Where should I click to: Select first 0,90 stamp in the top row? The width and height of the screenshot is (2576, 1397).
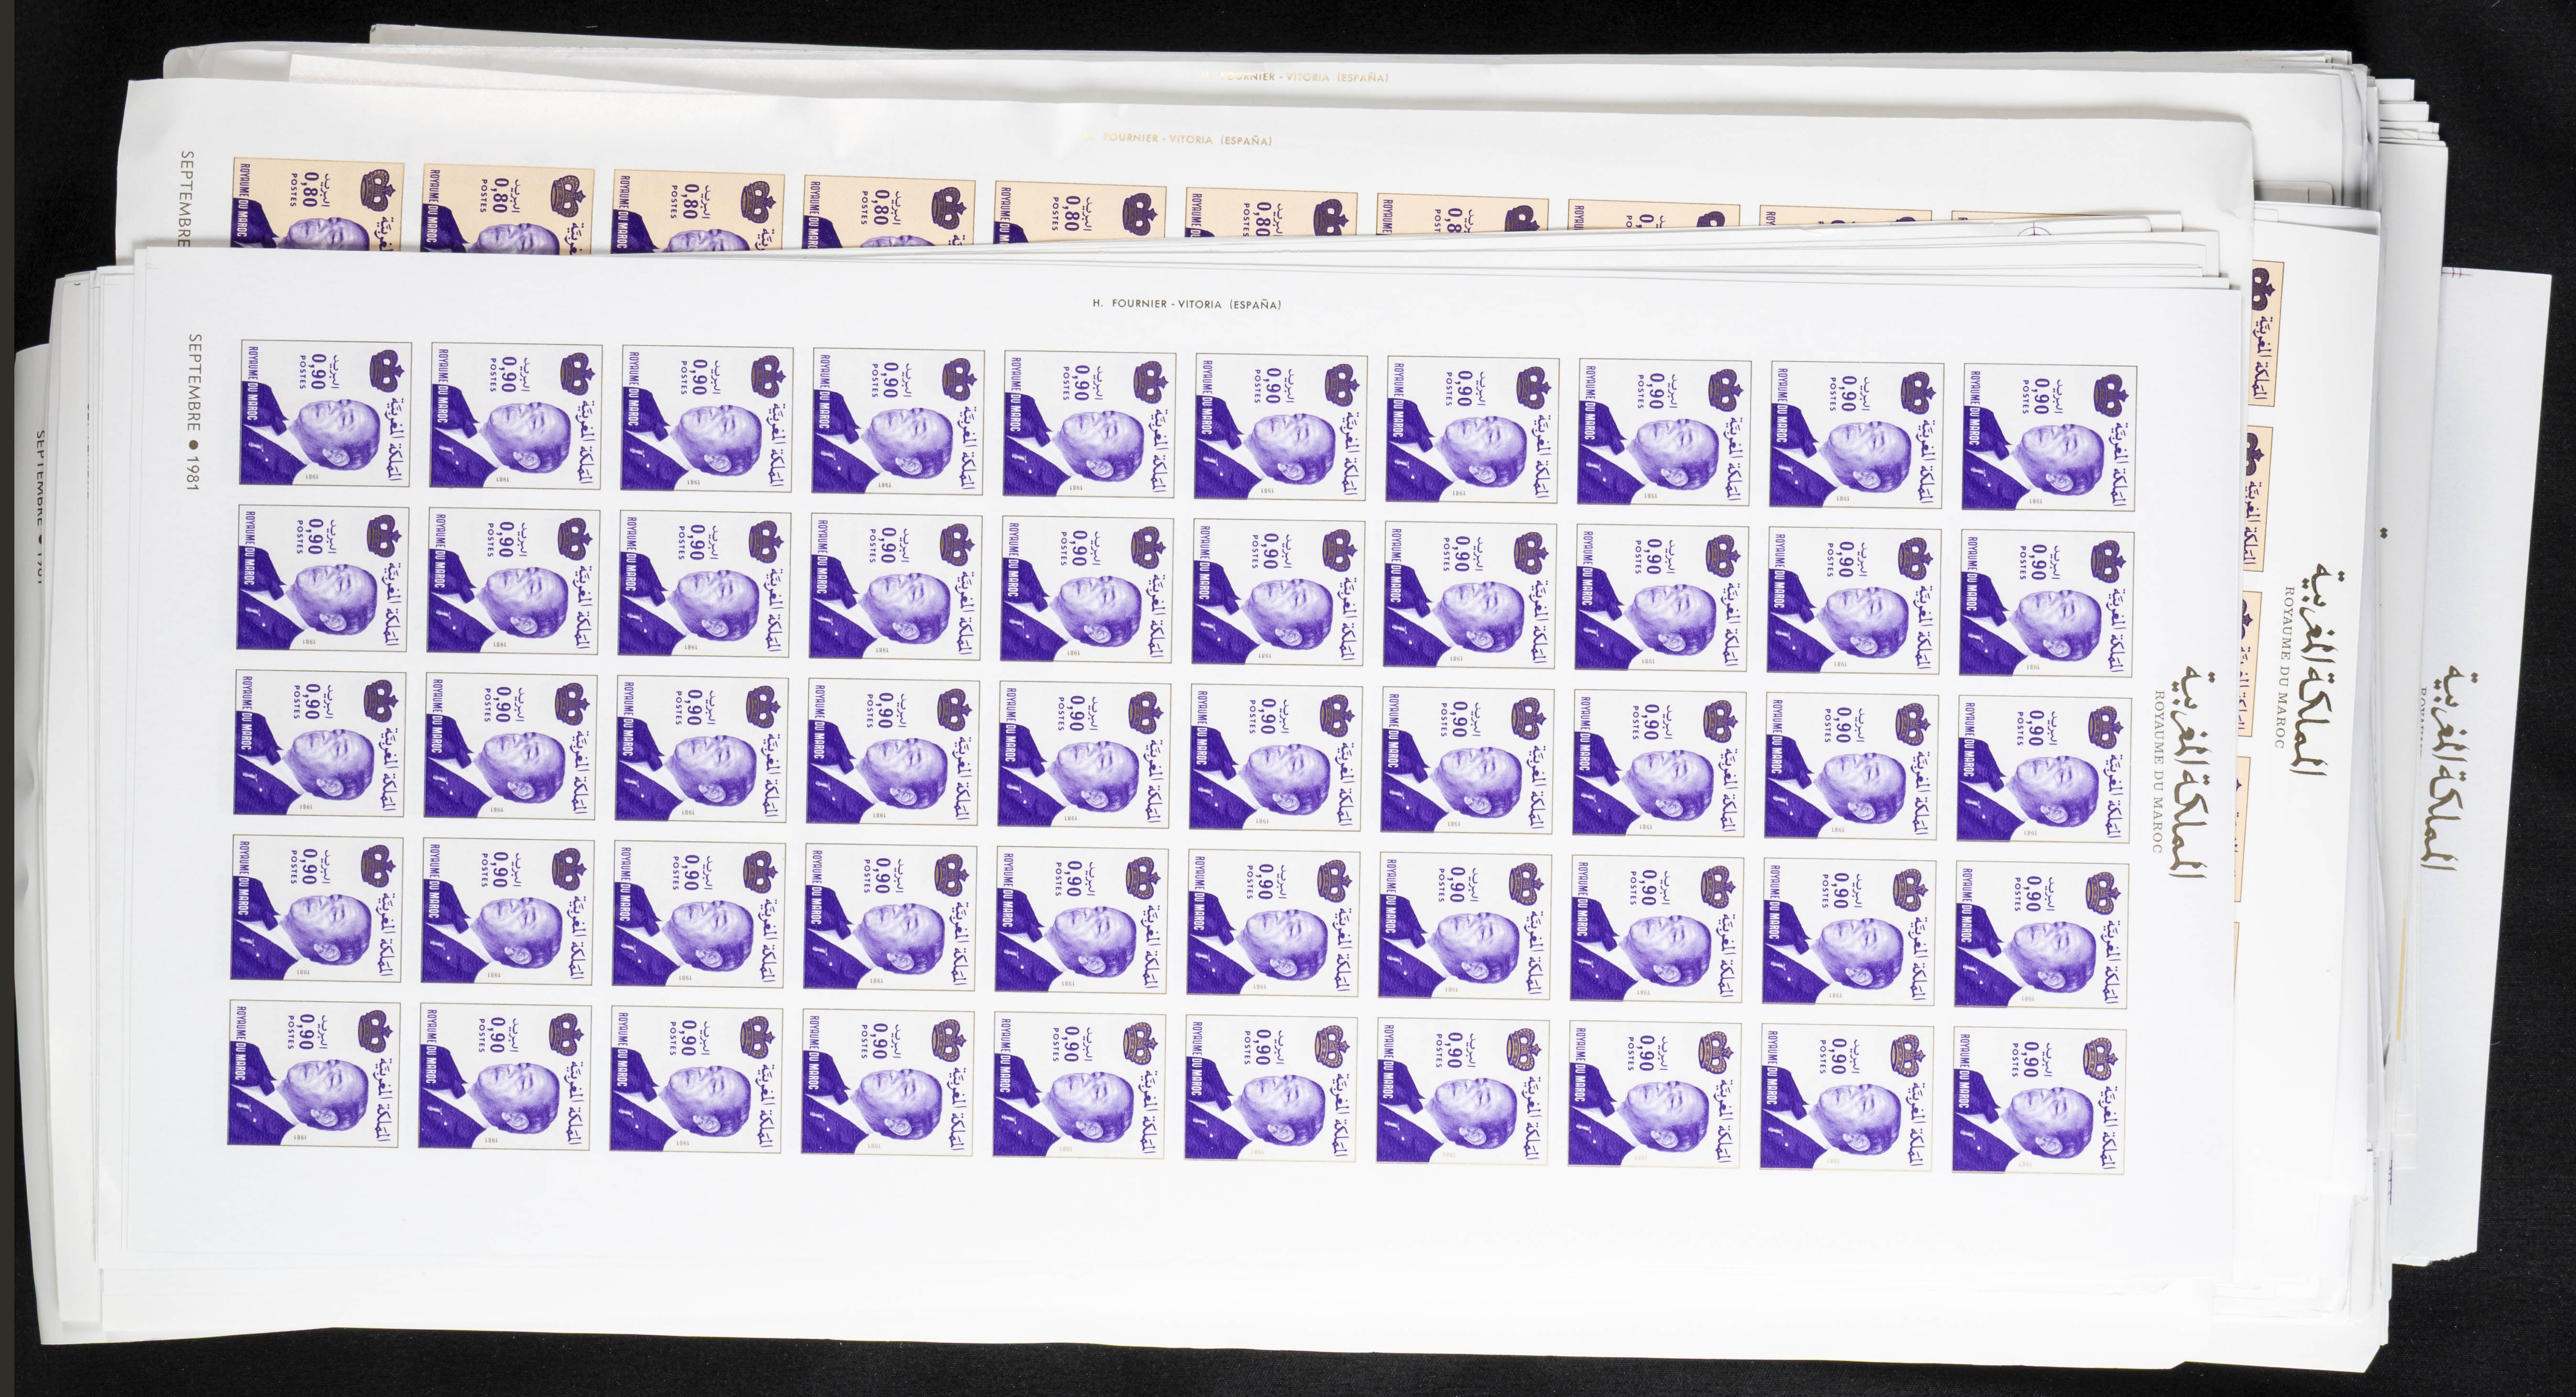coord(325,414)
